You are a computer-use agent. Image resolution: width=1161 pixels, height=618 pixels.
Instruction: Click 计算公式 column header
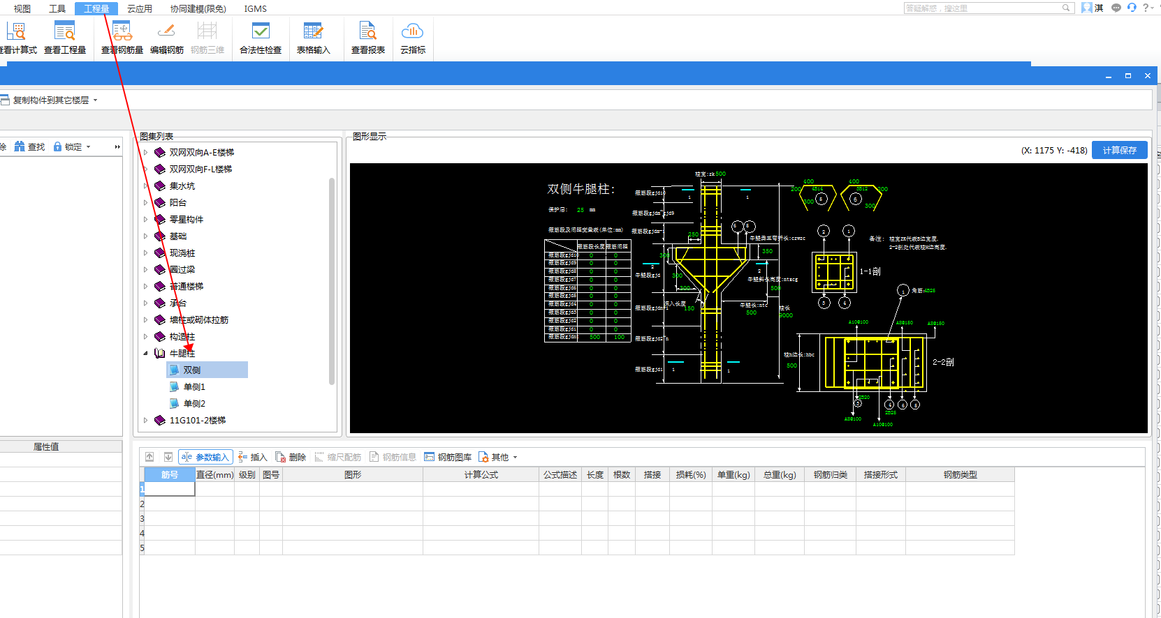pos(481,474)
